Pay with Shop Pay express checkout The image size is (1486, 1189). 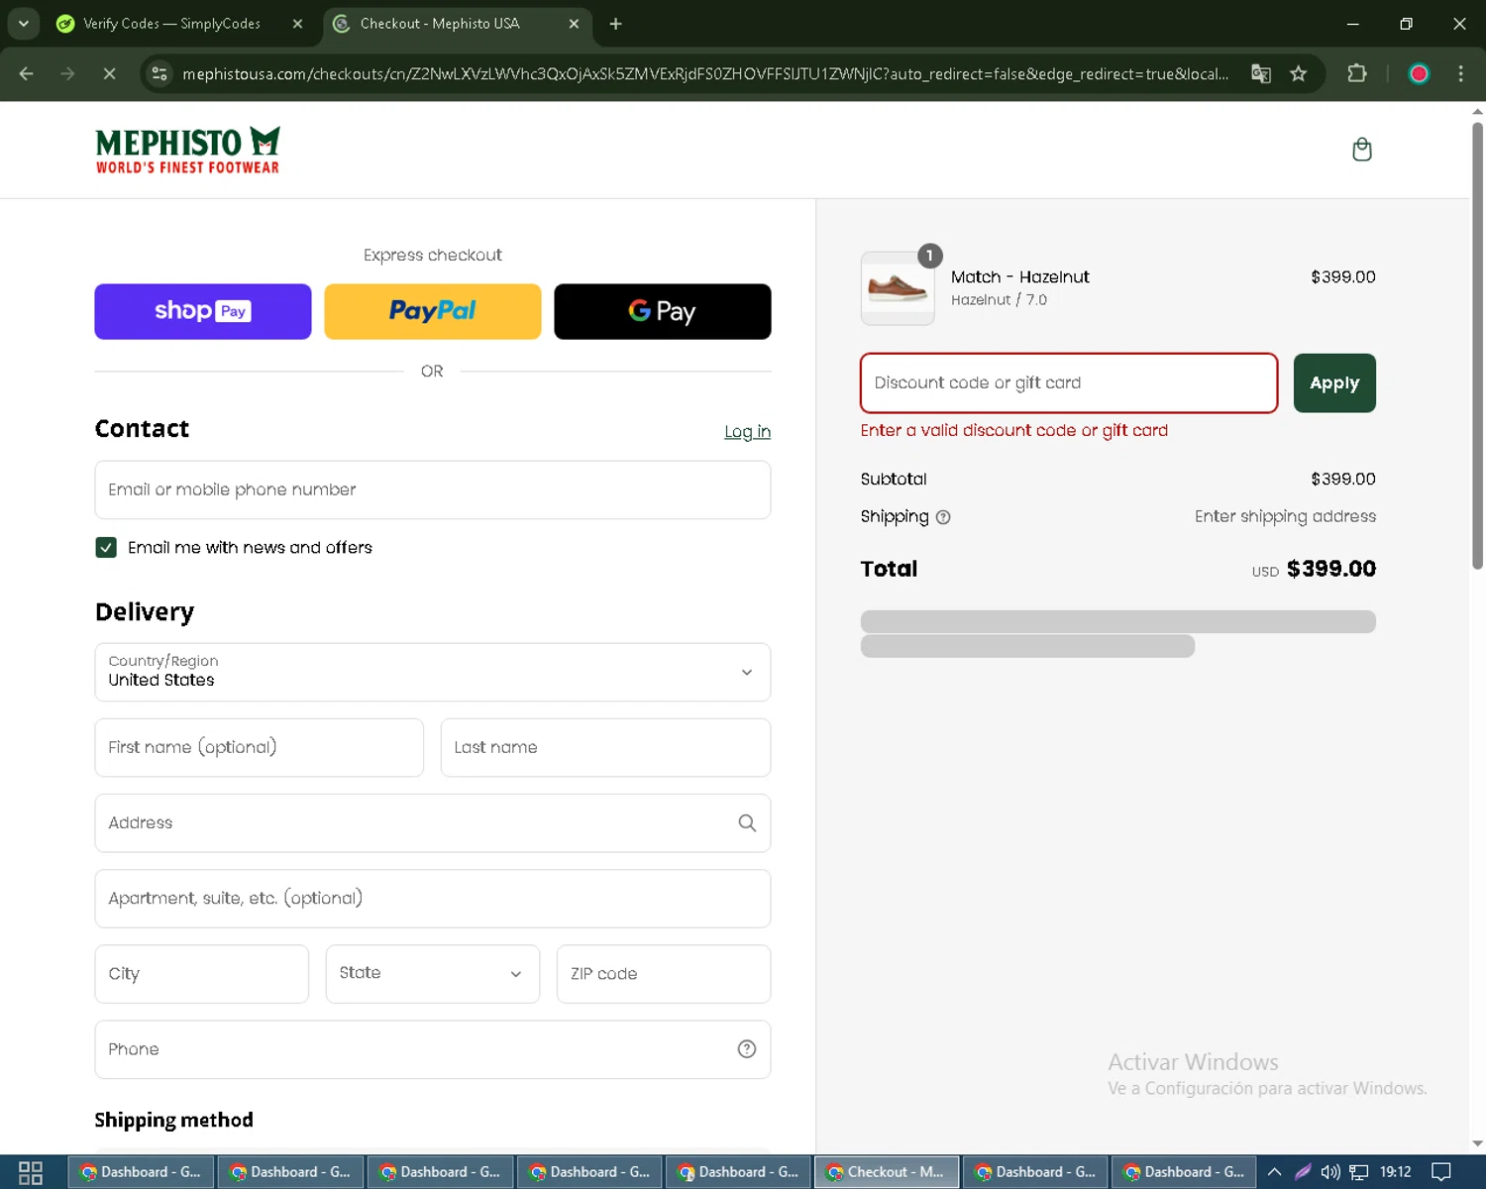tap(203, 311)
